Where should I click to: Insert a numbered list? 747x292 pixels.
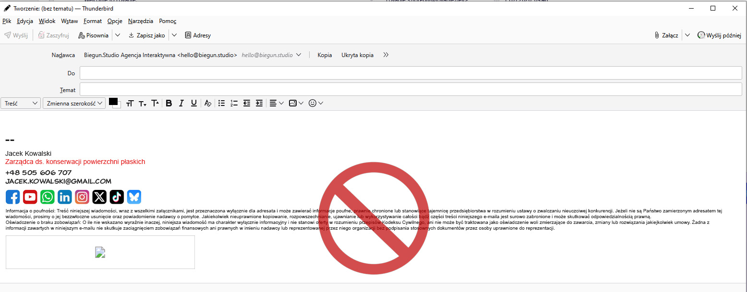pos(234,103)
